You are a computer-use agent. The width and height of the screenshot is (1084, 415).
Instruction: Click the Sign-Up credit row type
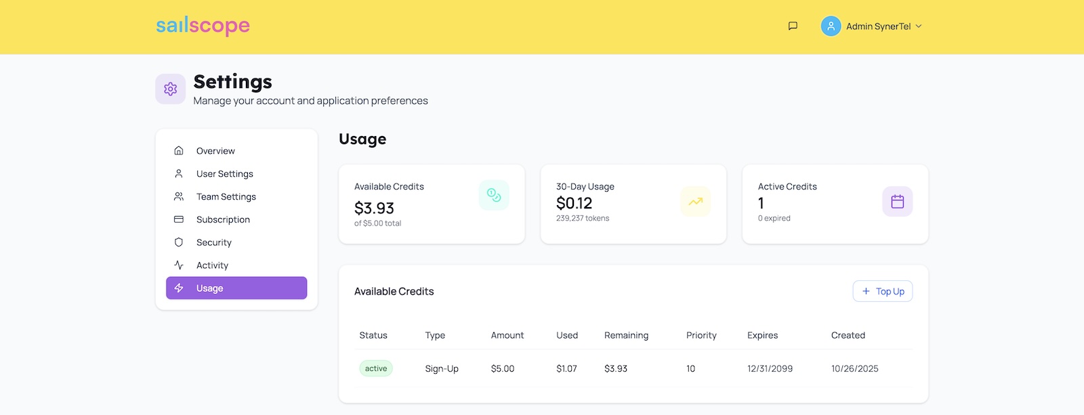coord(442,369)
